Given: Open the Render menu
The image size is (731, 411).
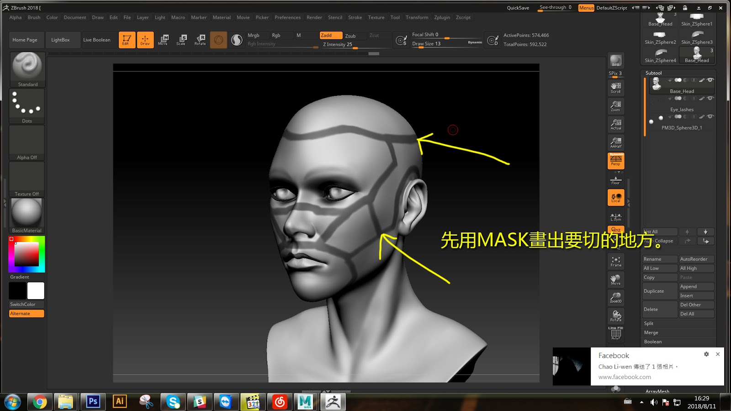Looking at the screenshot, I should pos(314,17).
